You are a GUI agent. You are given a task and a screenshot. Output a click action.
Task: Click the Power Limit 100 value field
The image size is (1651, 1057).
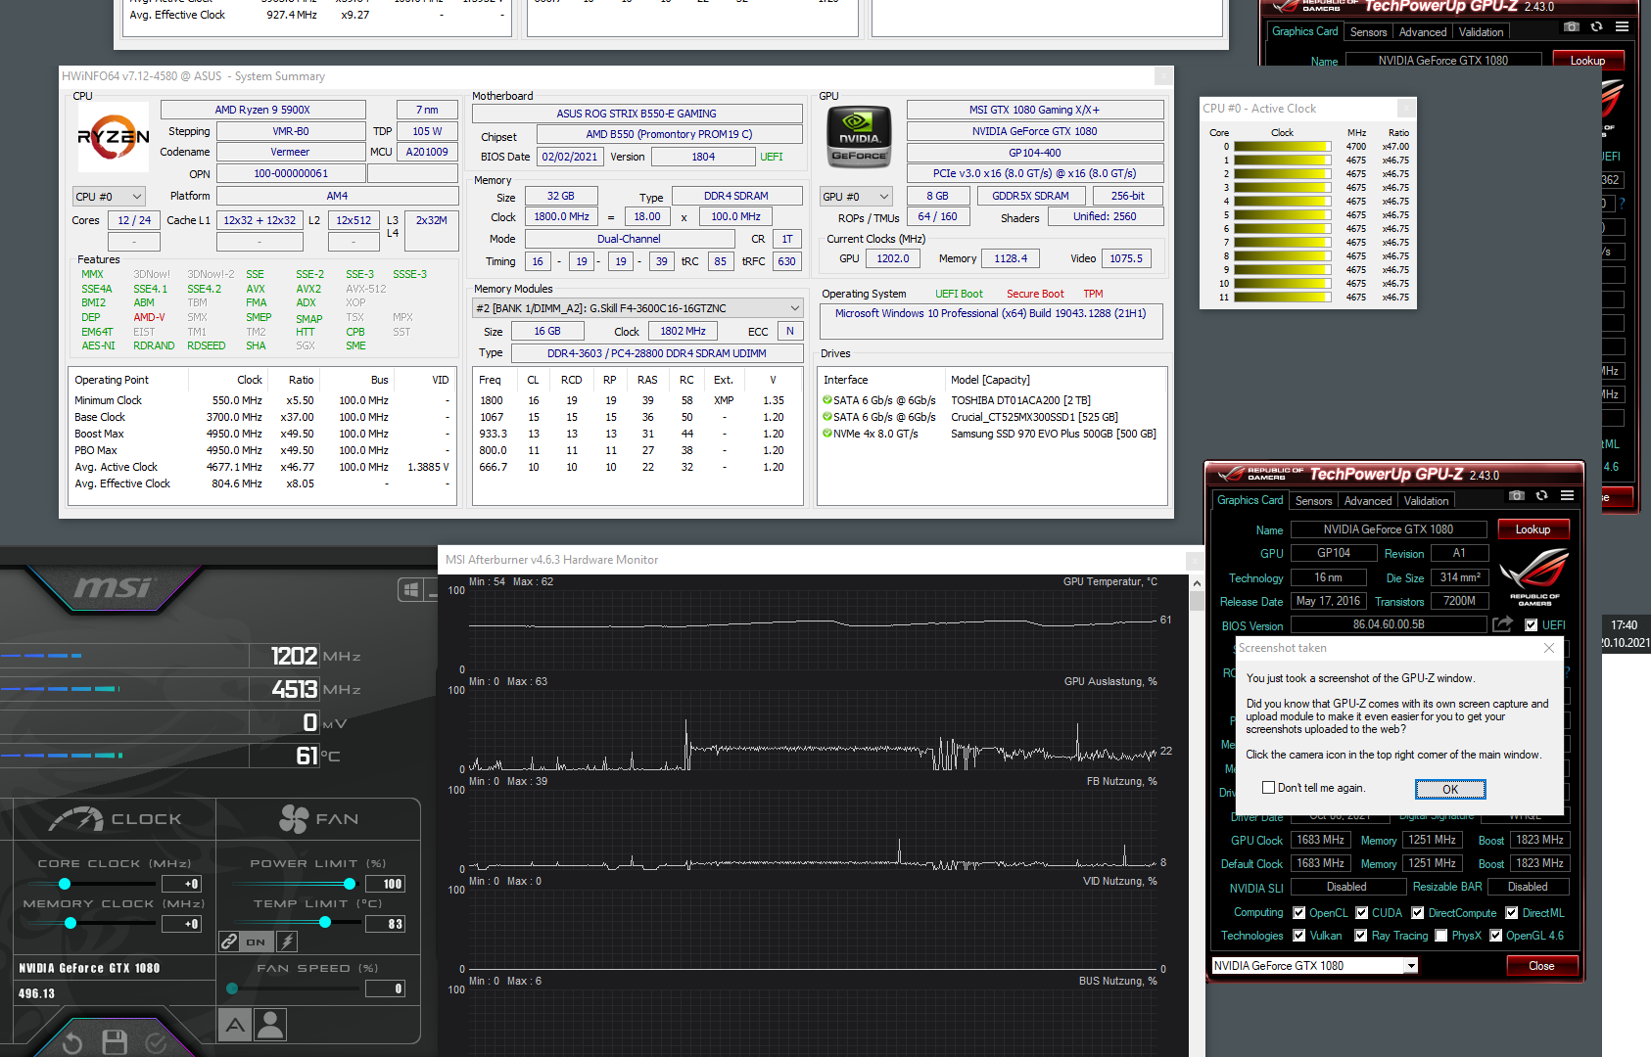[x=386, y=884]
